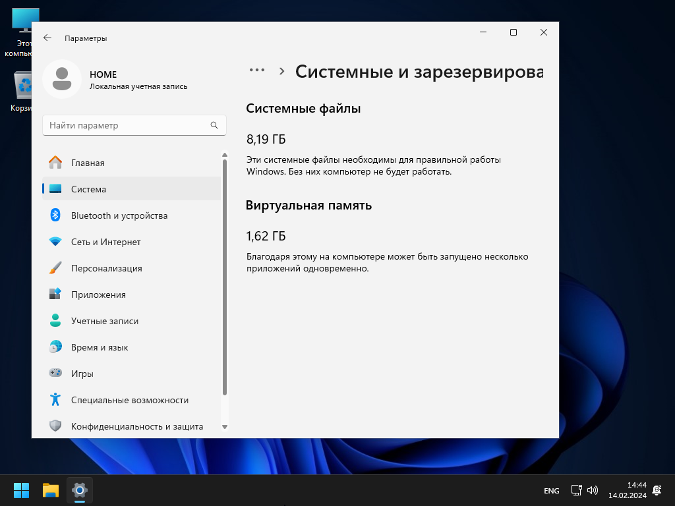Click the back arrow in Settings
Viewport: 675px width, 506px height.
coord(47,38)
